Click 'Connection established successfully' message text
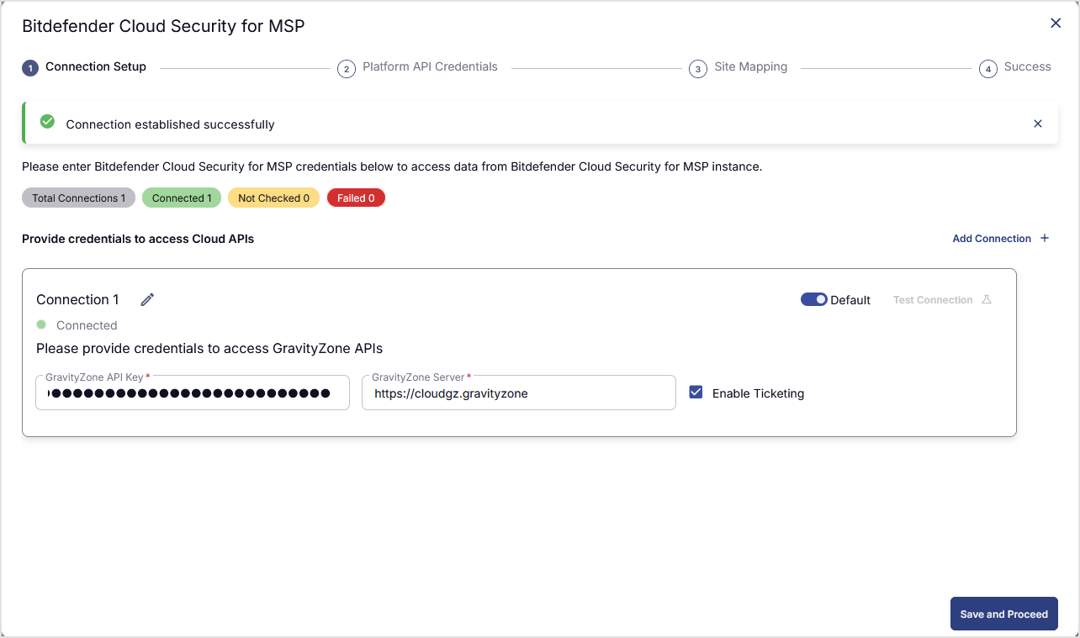1080x638 pixels. (170, 124)
